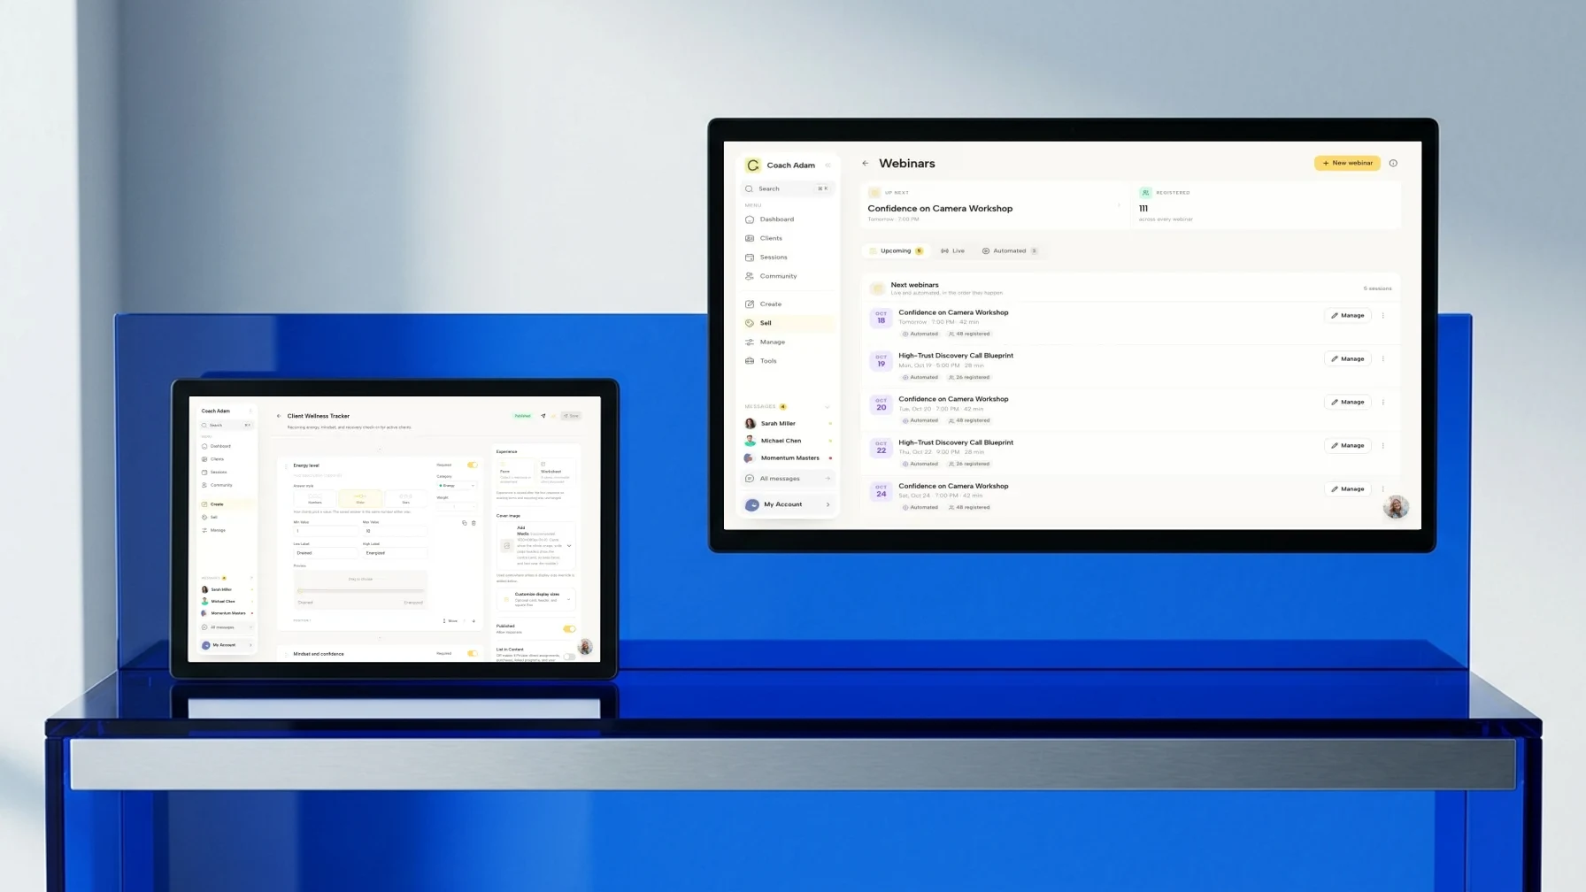
Task: Collapse the sidebar beside Coach Adam logo
Action: [x=828, y=165]
